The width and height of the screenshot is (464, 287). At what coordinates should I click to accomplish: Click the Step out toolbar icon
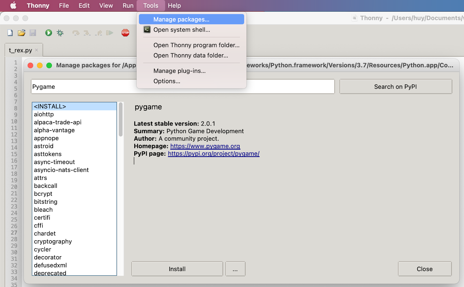[x=98, y=33]
